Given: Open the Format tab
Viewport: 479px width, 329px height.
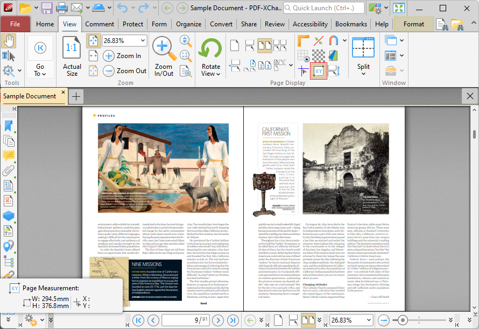Looking at the screenshot, I should tap(414, 24).
